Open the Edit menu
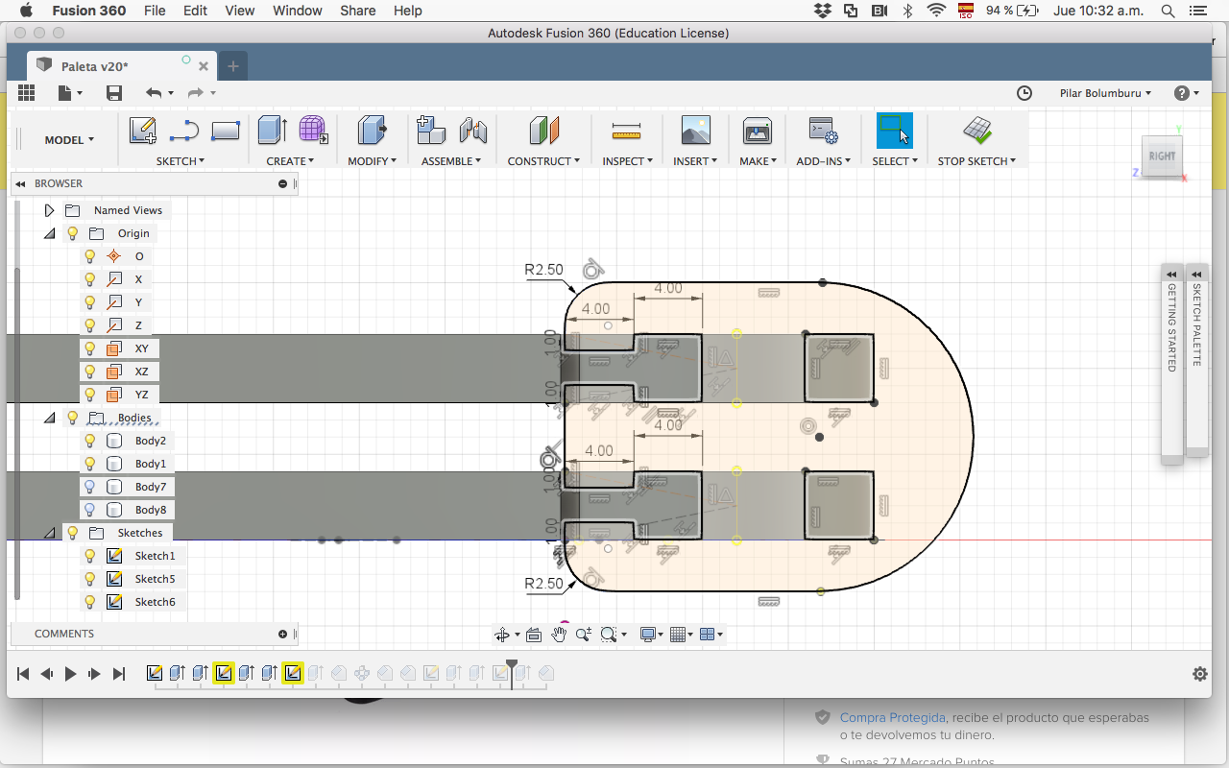Screen dimensions: 1229x768 click(195, 11)
